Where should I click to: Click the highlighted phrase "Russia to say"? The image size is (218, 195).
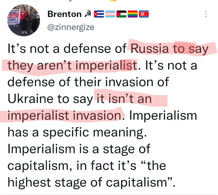169,49
